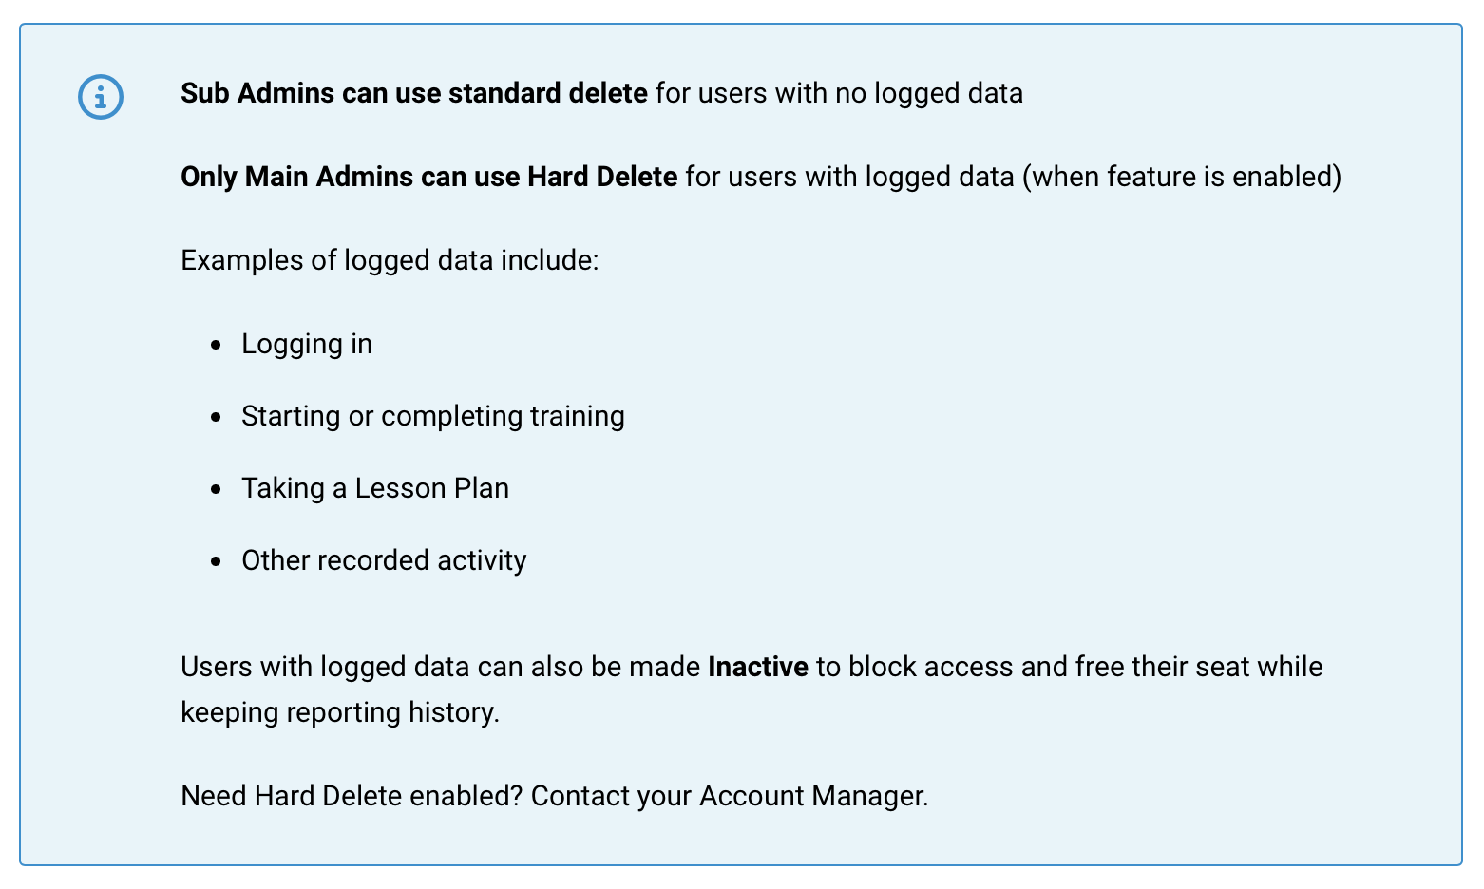The height and width of the screenshot is (889, 1484).
Task: Click the bullet dot before 'Taking a Lesson Plan'
Action: point(218,489)
